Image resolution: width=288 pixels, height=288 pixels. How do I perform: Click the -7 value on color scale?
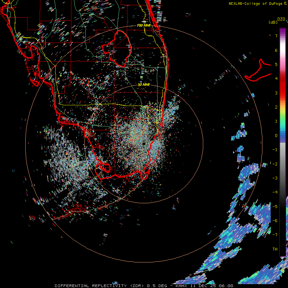[275, 235]
